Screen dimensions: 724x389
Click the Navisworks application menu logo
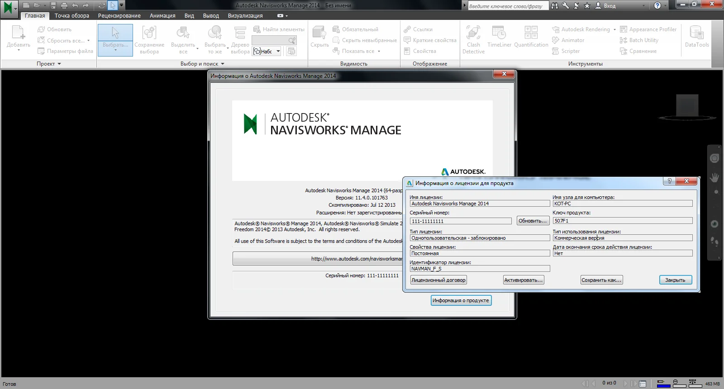click(x=9, y=8)
